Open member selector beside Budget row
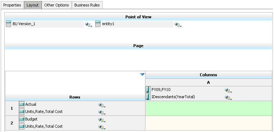This screenshot has width=274, height=132. pyautogui.click(x=102, y=120)
